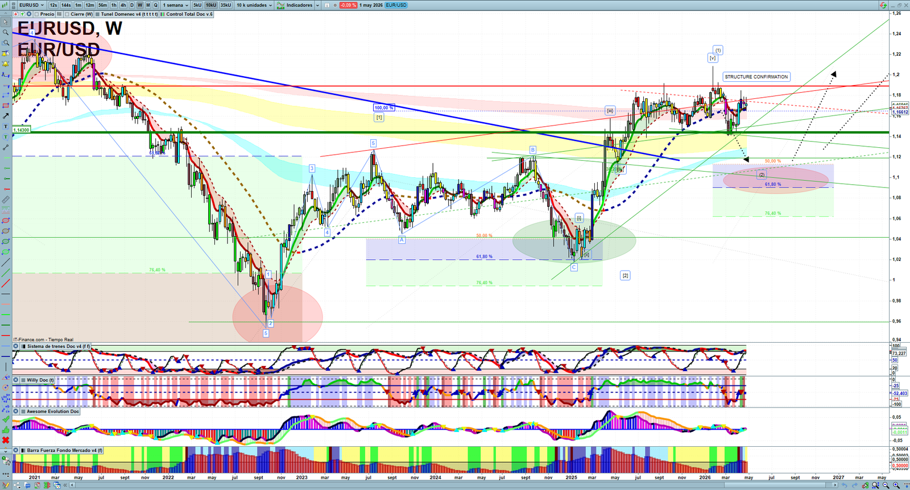Select the round speech-bubble text tool

tap(5, 137)
